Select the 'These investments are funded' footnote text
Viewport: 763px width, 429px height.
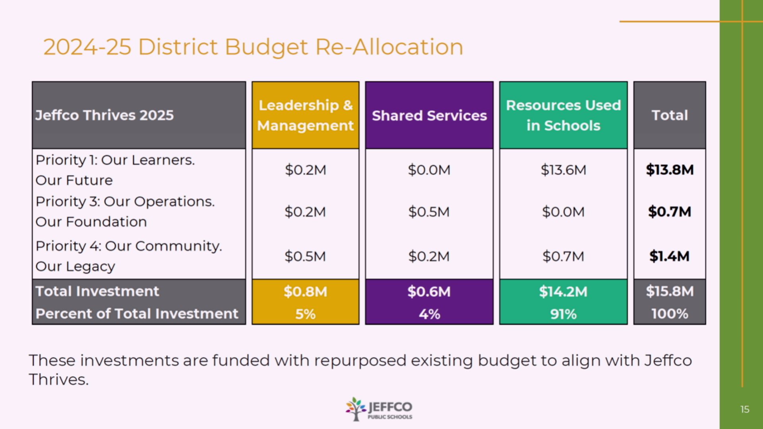[x=360, y=370]
